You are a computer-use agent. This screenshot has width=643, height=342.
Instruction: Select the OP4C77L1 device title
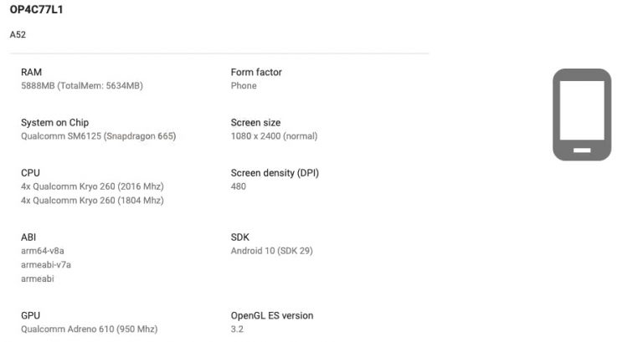coord(36,10)
